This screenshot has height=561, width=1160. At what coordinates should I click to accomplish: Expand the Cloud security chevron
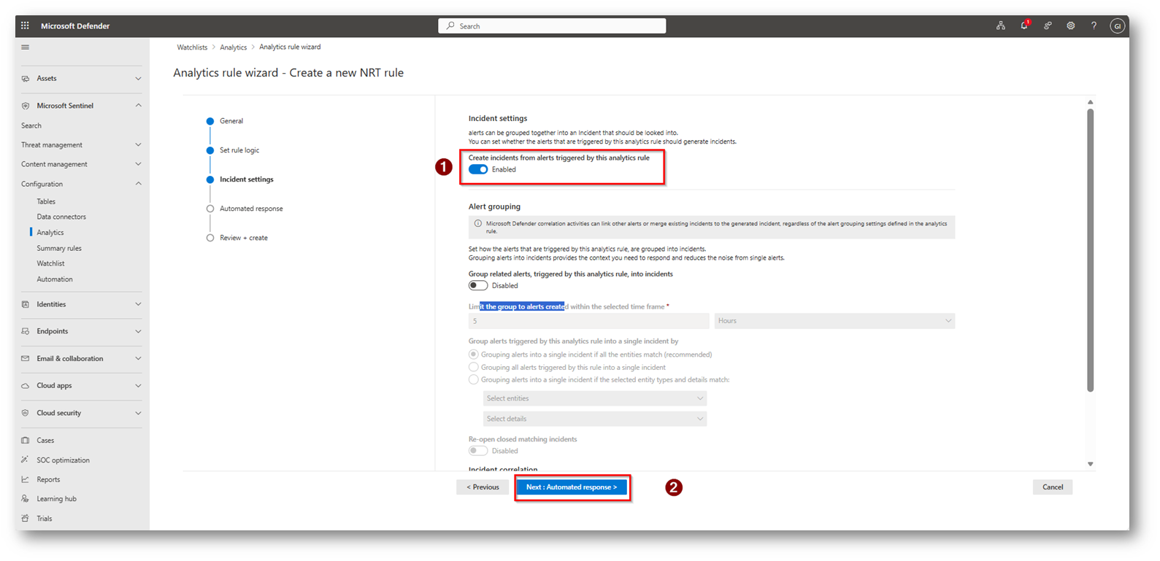[138, 413]
